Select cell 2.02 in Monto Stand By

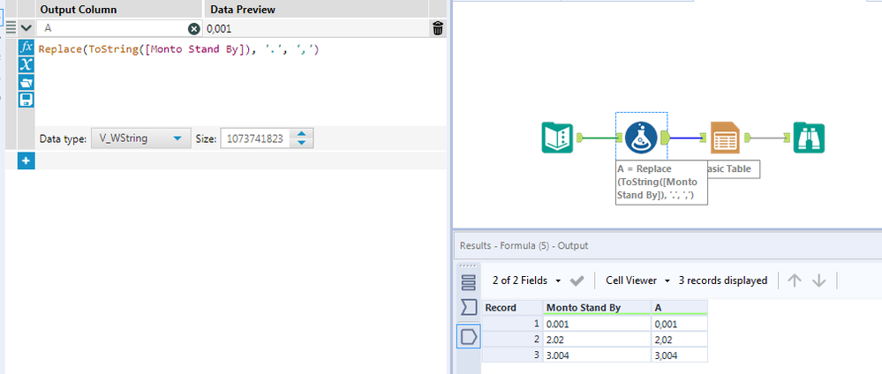tap(596, 339)
